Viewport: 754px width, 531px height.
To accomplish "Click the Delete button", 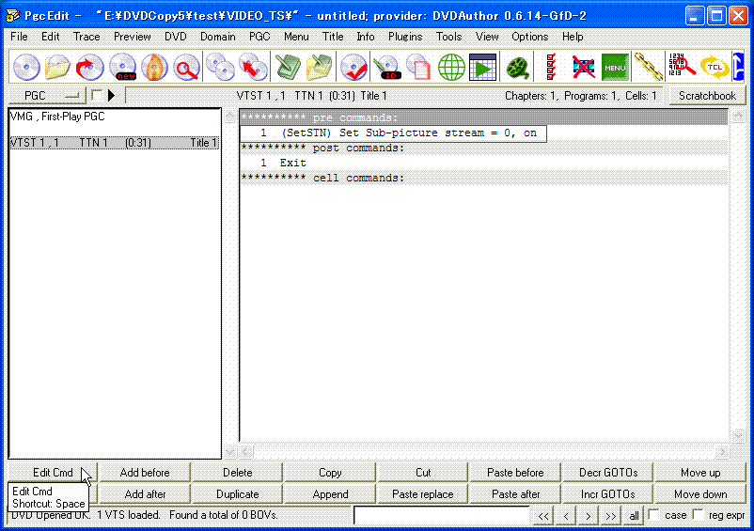I will pos(238,473).
